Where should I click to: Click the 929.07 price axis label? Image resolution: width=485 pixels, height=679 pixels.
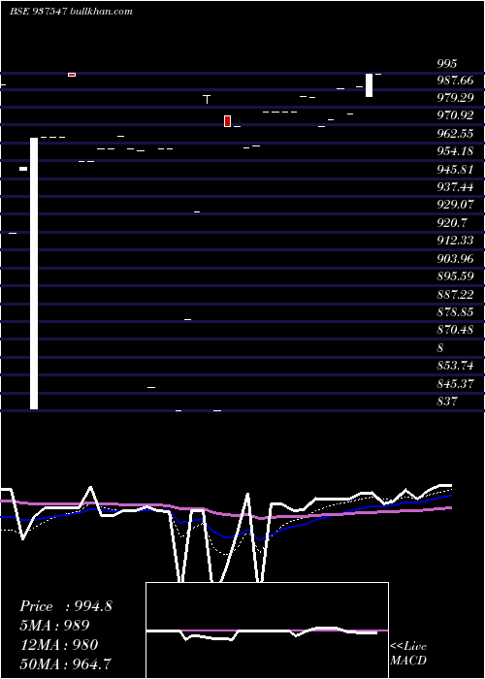(455, 205)
